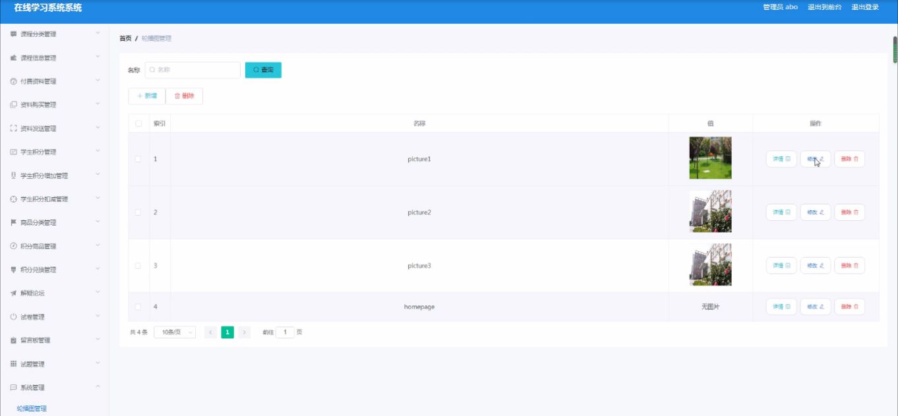Expand 课程分类管理 using its chevron

[x=98, y=33]
